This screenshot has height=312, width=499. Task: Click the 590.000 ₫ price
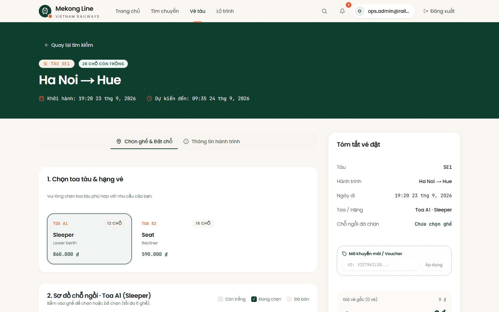pos(155,254)
